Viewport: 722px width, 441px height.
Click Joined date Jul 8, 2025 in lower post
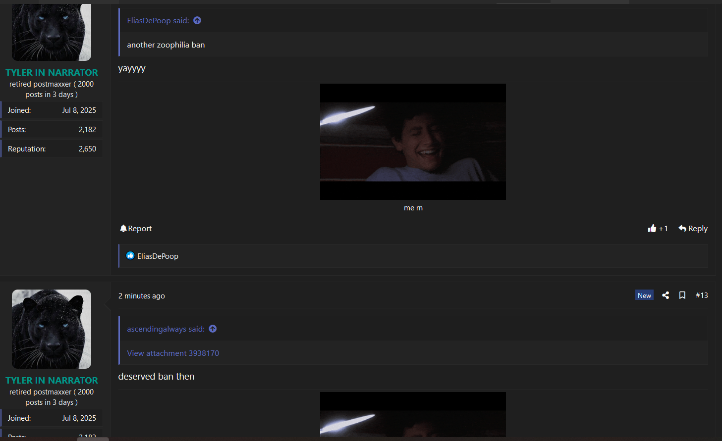pyautogui.click(x=79, y=418)
